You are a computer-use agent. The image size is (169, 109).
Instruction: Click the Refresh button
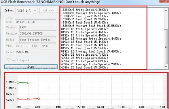click(48, 10)
